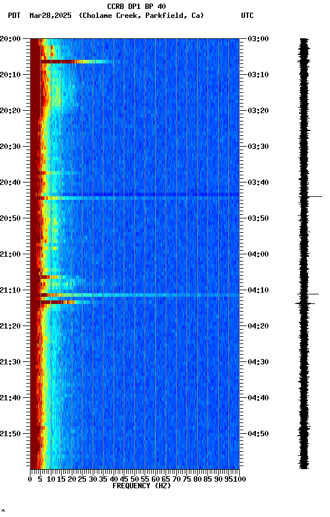The width and height of the screenshot is (330, 517).
Task: Click the 90 Hz frequency tick label
Action: pyautogui.click(x=218, y=479)
